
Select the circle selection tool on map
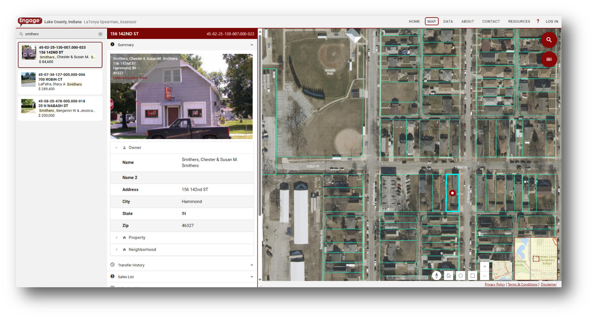point(461,276)
